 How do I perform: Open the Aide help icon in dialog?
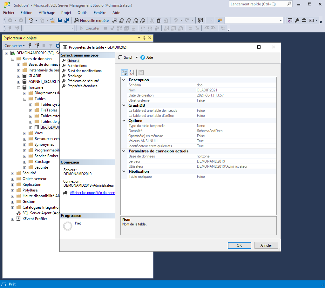143,57
